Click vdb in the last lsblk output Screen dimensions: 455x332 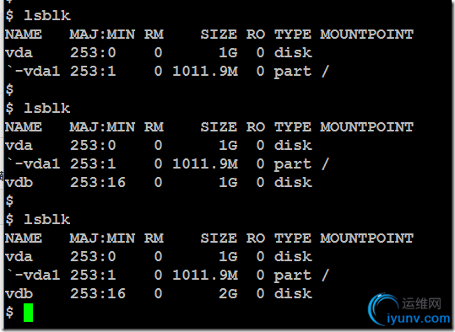point(19,293)
